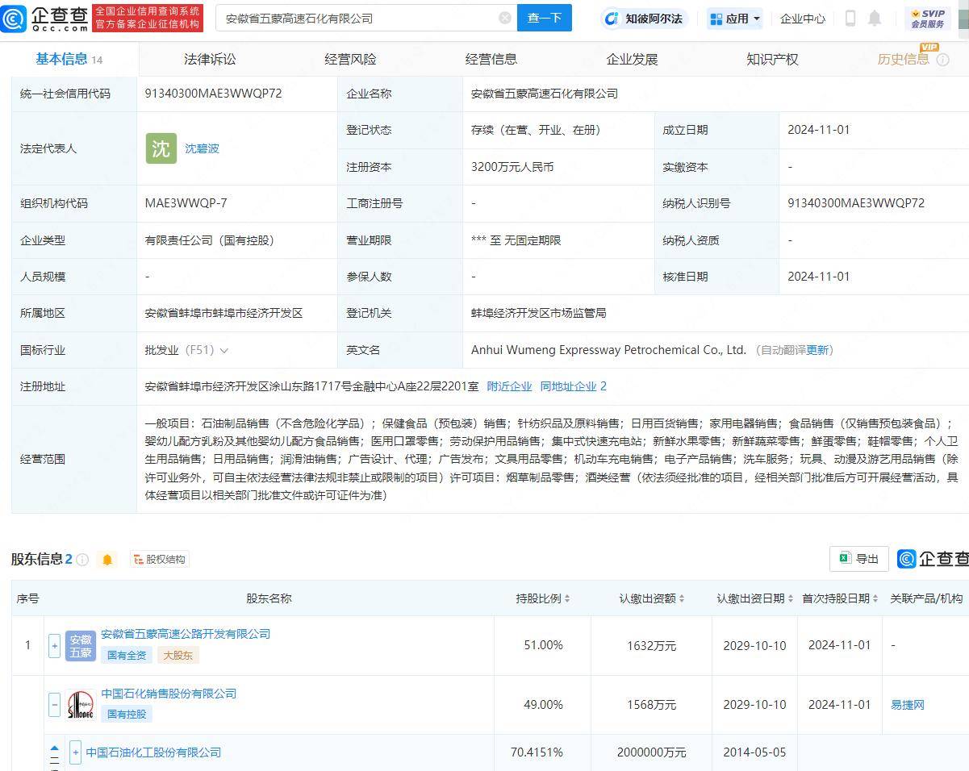
Task: Expand the 安徽省五蒙高速公路开发有限公司 shareholder row
Action: (x=54, y=645)
